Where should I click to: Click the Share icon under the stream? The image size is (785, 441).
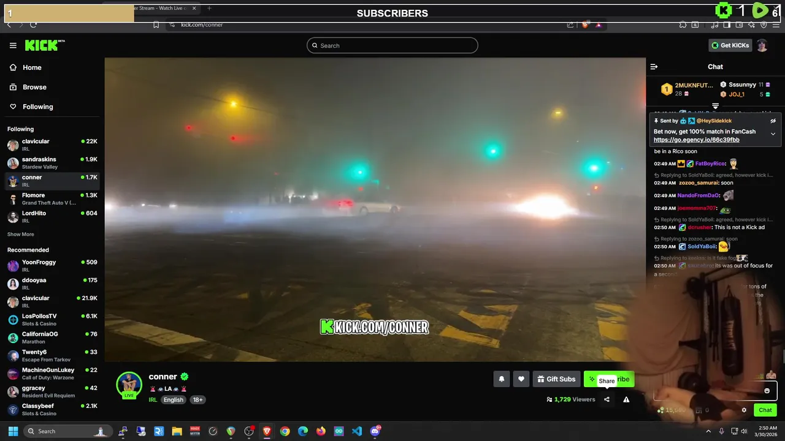tap(607, 399)
